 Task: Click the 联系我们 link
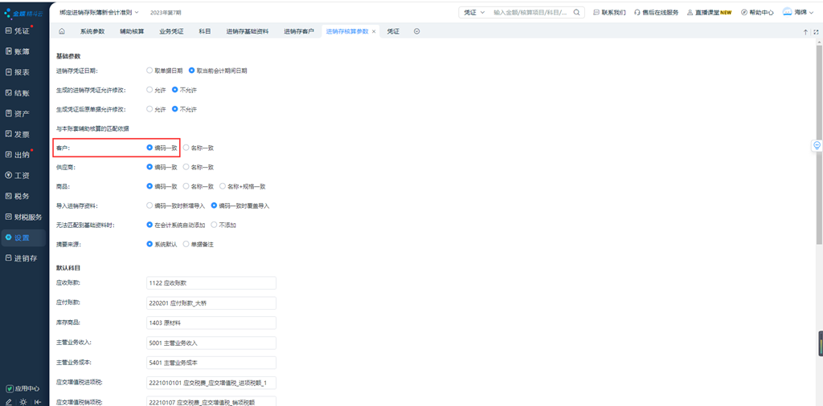pos(609,12)
